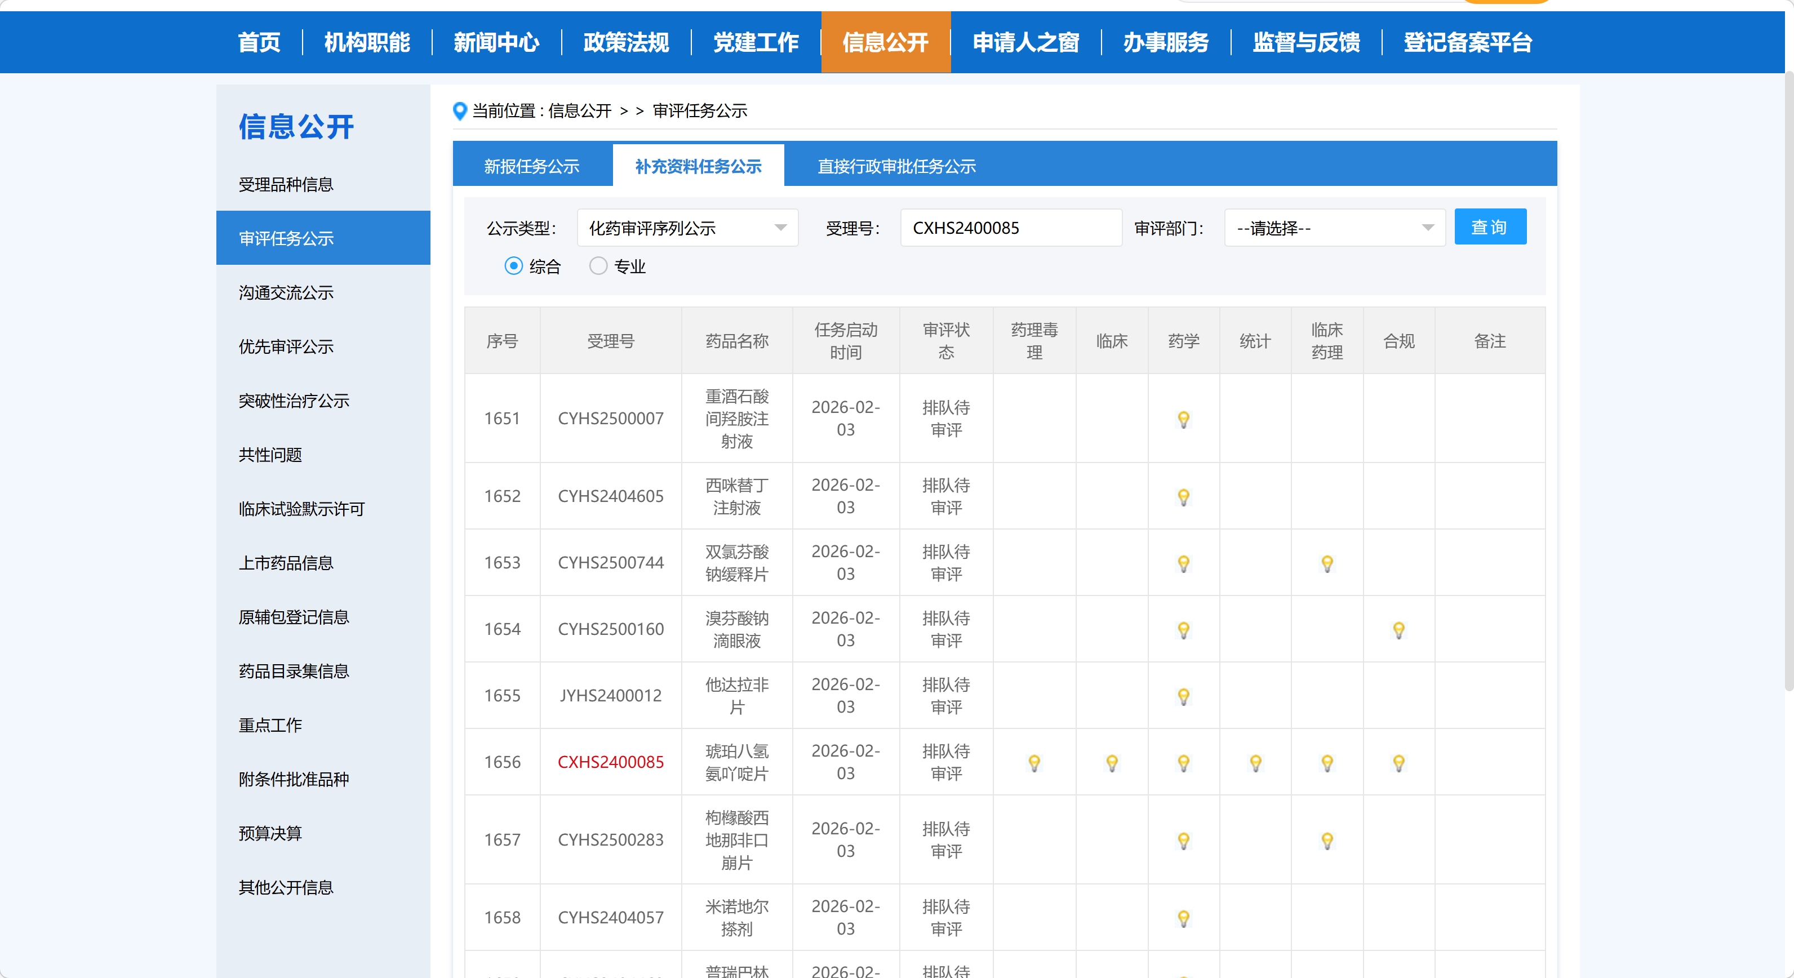Expand the 审评部门 selection dropdown
The image size is (1794, 978).
click(x=1334, y=228)
